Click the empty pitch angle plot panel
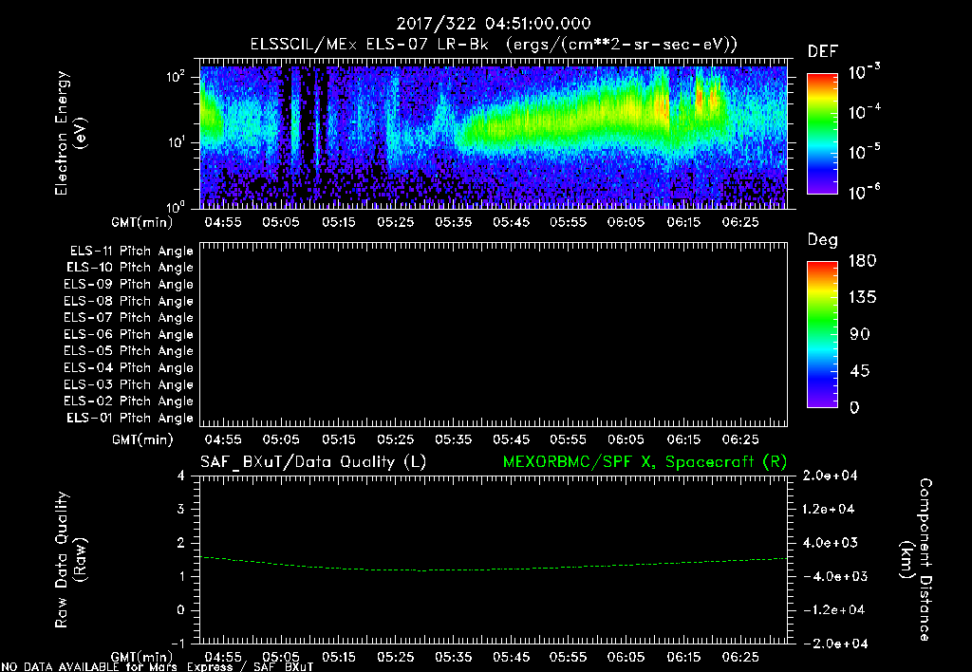Image resolution: width=972 pixels, height=672 pixels. tap(494, 335)
